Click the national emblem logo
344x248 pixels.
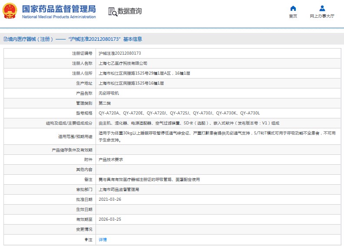pos(10,11)
